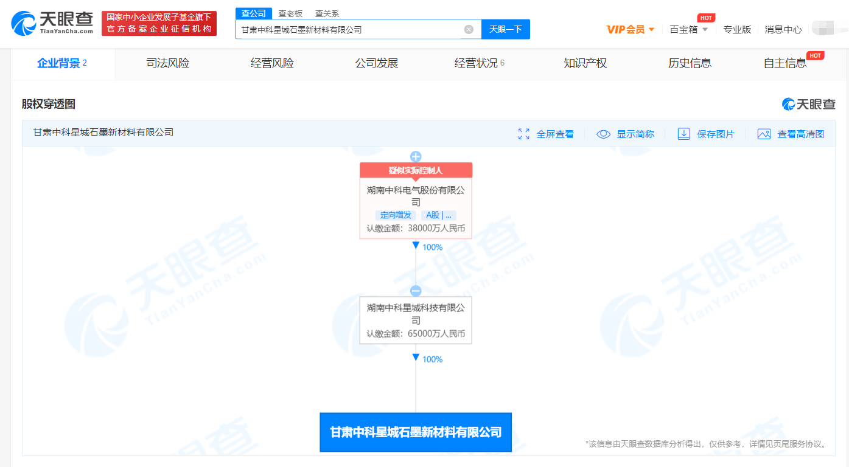The width and height of the screenshot is (849, 467).
Task: Switch to 历史信息 tab
Action: tap(690, 63)
